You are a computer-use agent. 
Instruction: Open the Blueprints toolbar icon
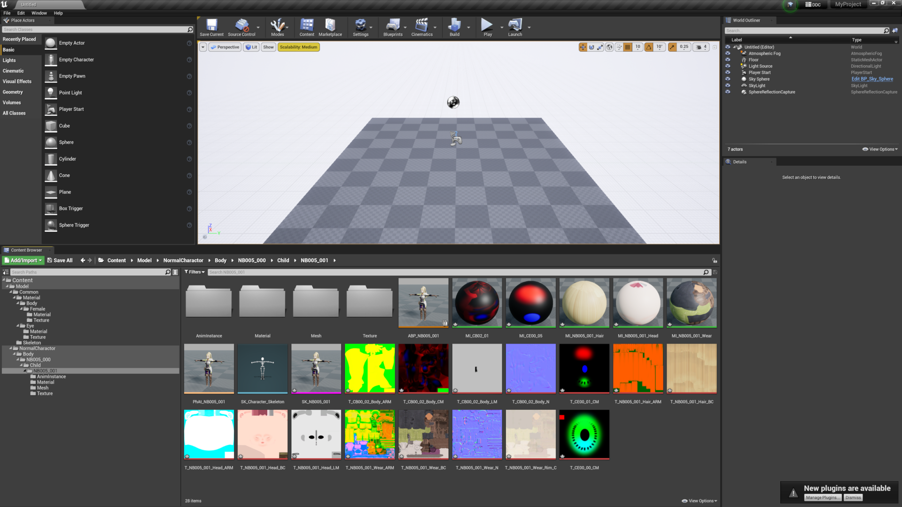393,27
